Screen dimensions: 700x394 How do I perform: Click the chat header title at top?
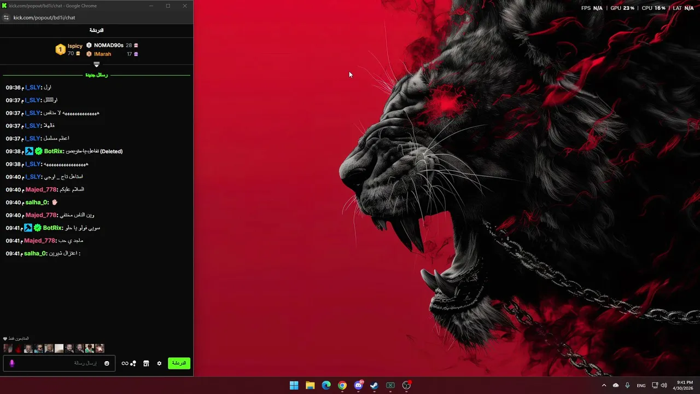96,30
